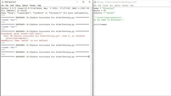The width and height of the screenshot is (171, 96).
Task: Click the last RESTART line in shell
Action: coord(45,57)
